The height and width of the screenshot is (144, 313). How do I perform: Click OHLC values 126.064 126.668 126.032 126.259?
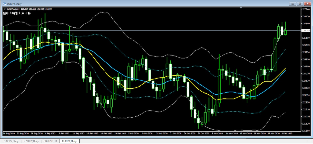36,9
